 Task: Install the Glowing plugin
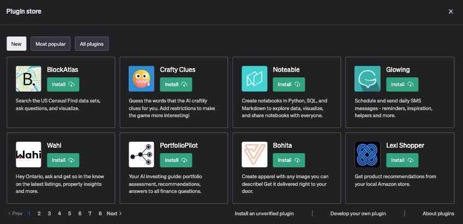pos(402,84)
